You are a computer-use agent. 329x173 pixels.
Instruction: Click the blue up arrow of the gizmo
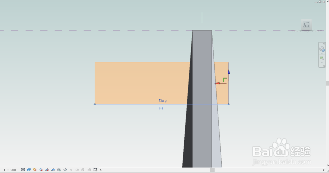pyautogui.click(x=229, y=72)
